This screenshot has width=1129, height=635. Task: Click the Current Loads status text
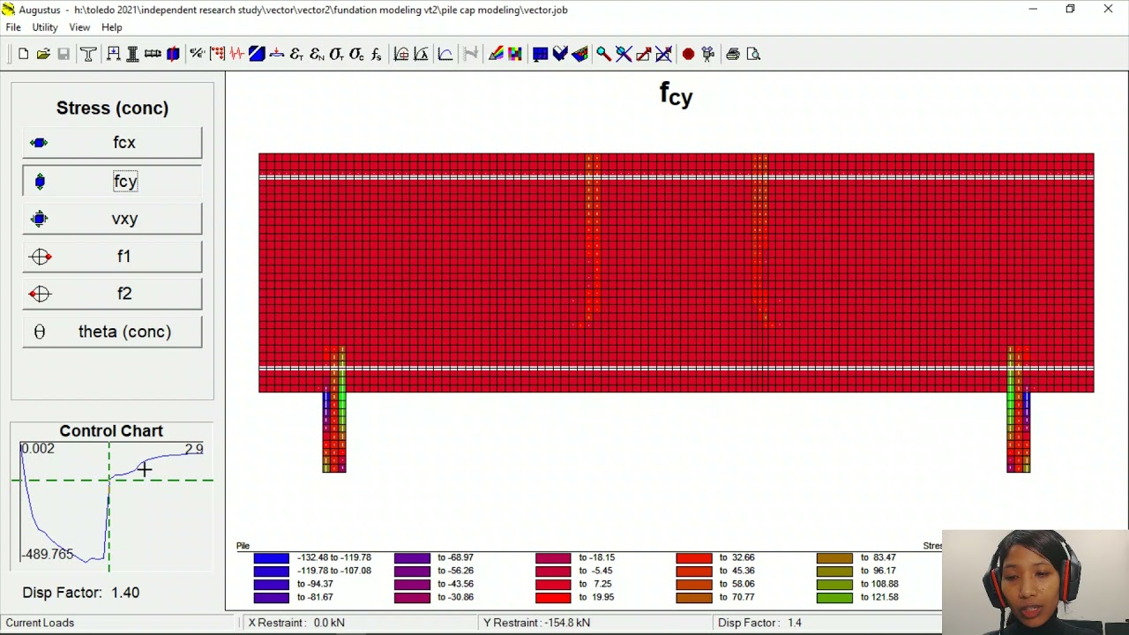pos(40,623)
